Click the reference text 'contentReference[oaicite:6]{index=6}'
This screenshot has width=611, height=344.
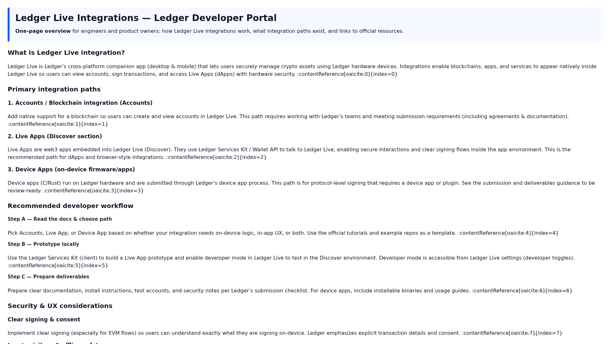click(523, 291)
